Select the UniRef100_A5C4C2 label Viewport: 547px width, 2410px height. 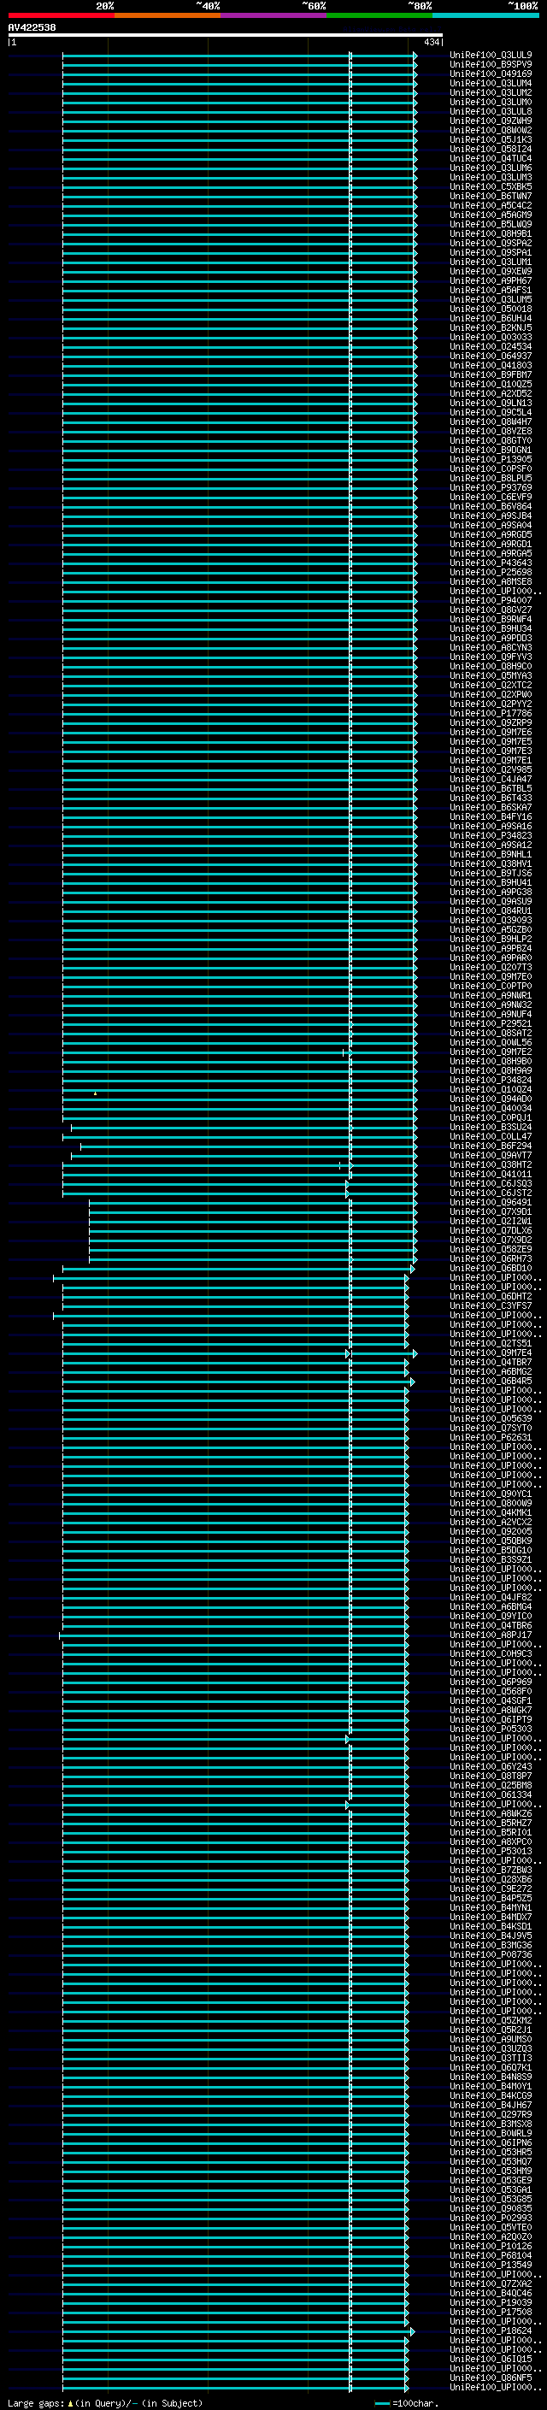(x=491, y=206)
